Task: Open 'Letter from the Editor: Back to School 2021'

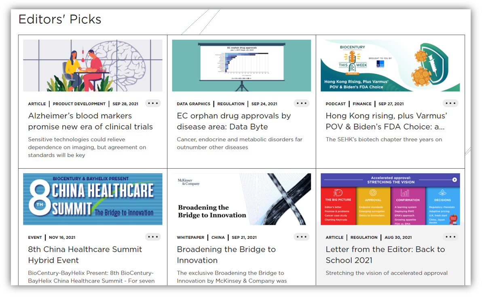Action: [385, 255]
